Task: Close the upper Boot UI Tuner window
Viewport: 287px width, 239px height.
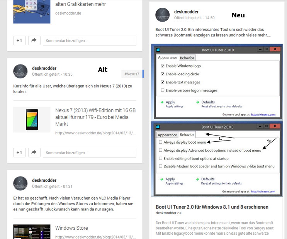Action: 275,49
